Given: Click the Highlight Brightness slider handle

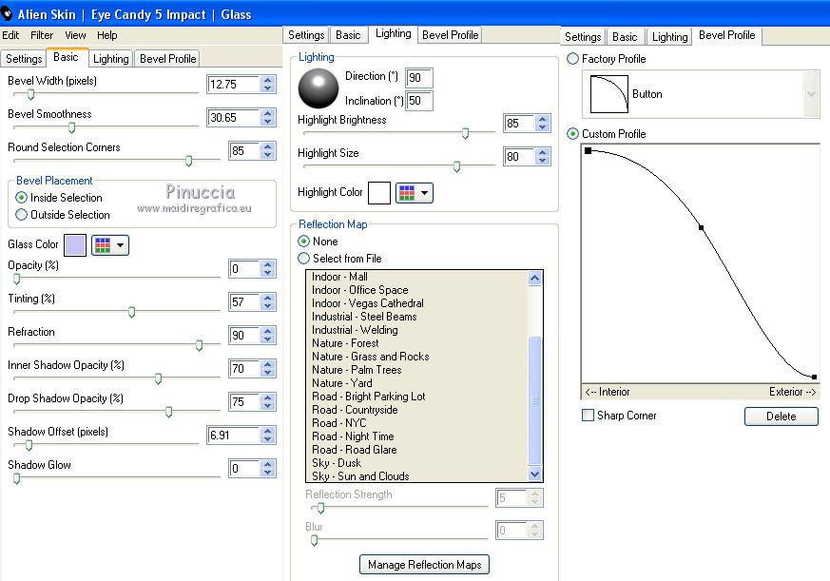Looking at the screenshot, I should click(x=465, y=133).
